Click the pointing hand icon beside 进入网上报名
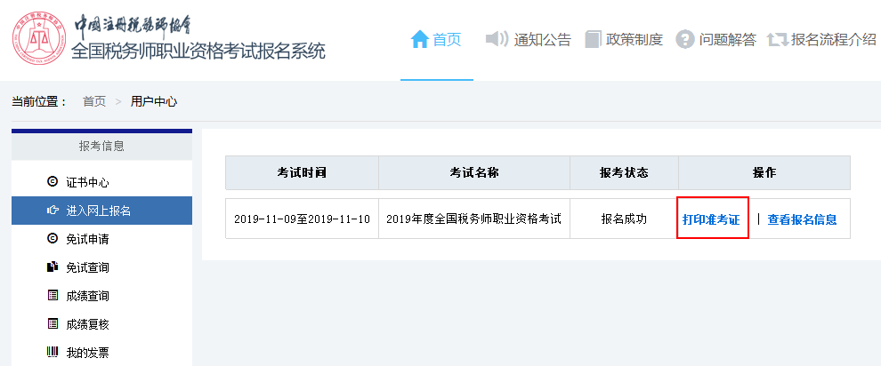This screenshot has width=881, height=366. (53, 211)
